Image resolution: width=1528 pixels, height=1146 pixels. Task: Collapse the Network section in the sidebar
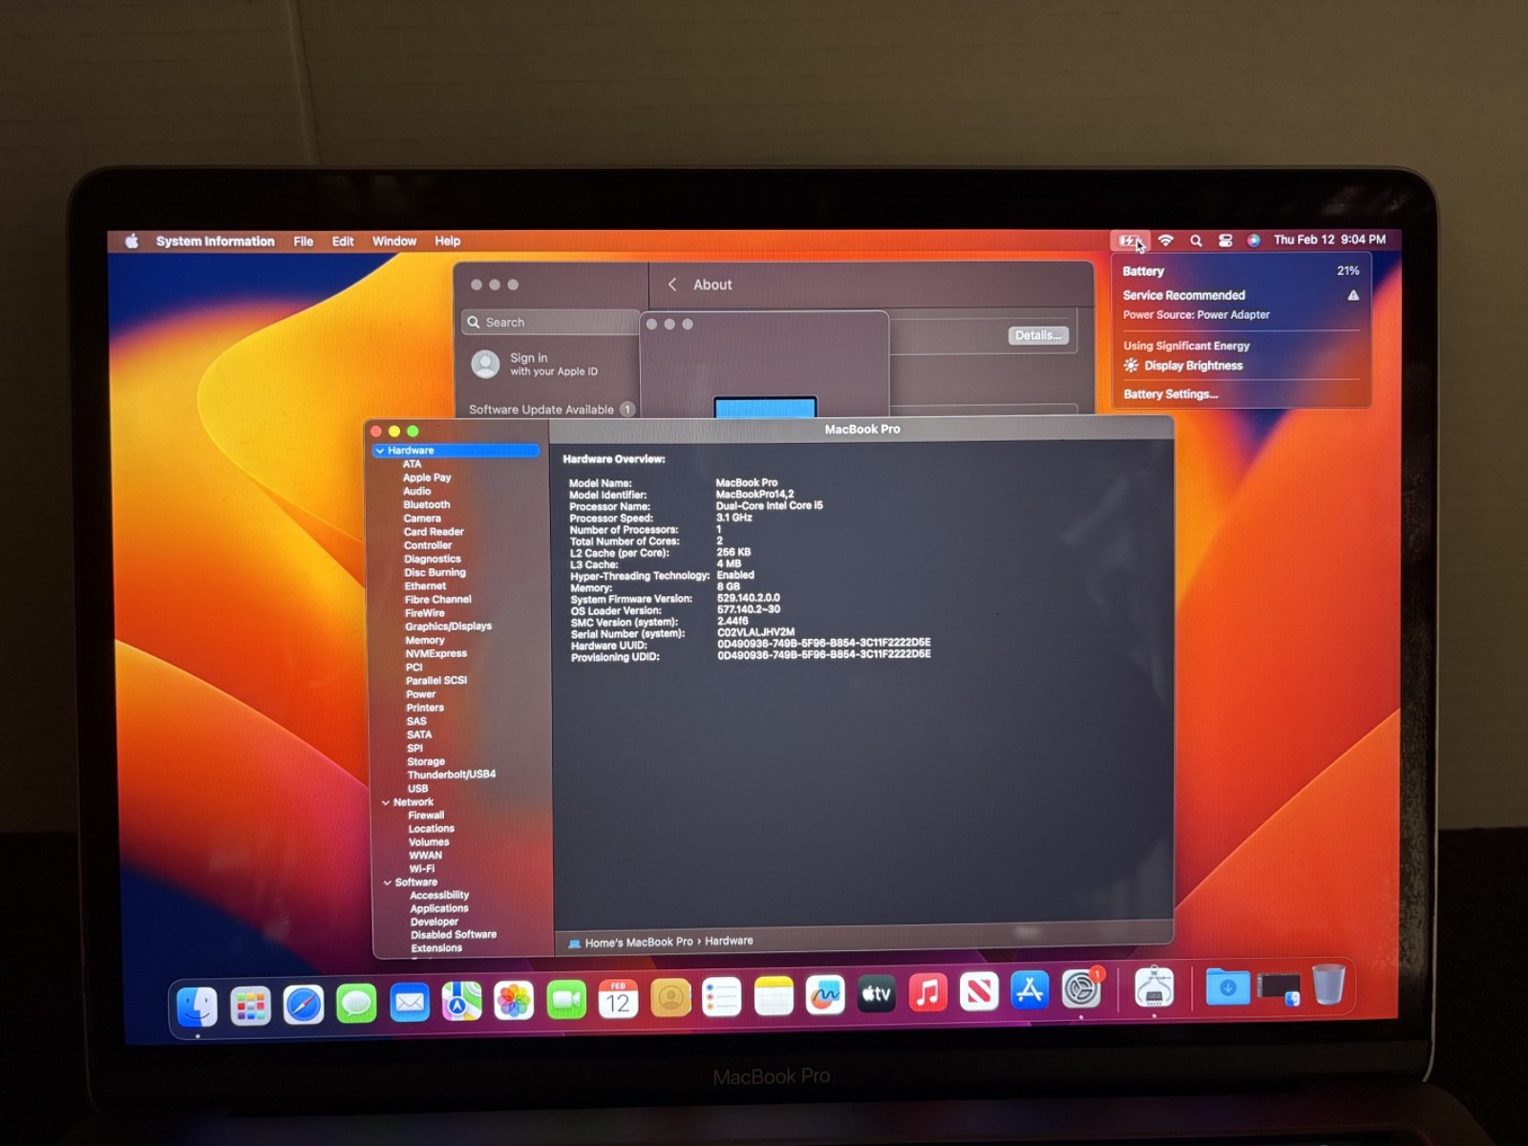[x=386, y=803]
